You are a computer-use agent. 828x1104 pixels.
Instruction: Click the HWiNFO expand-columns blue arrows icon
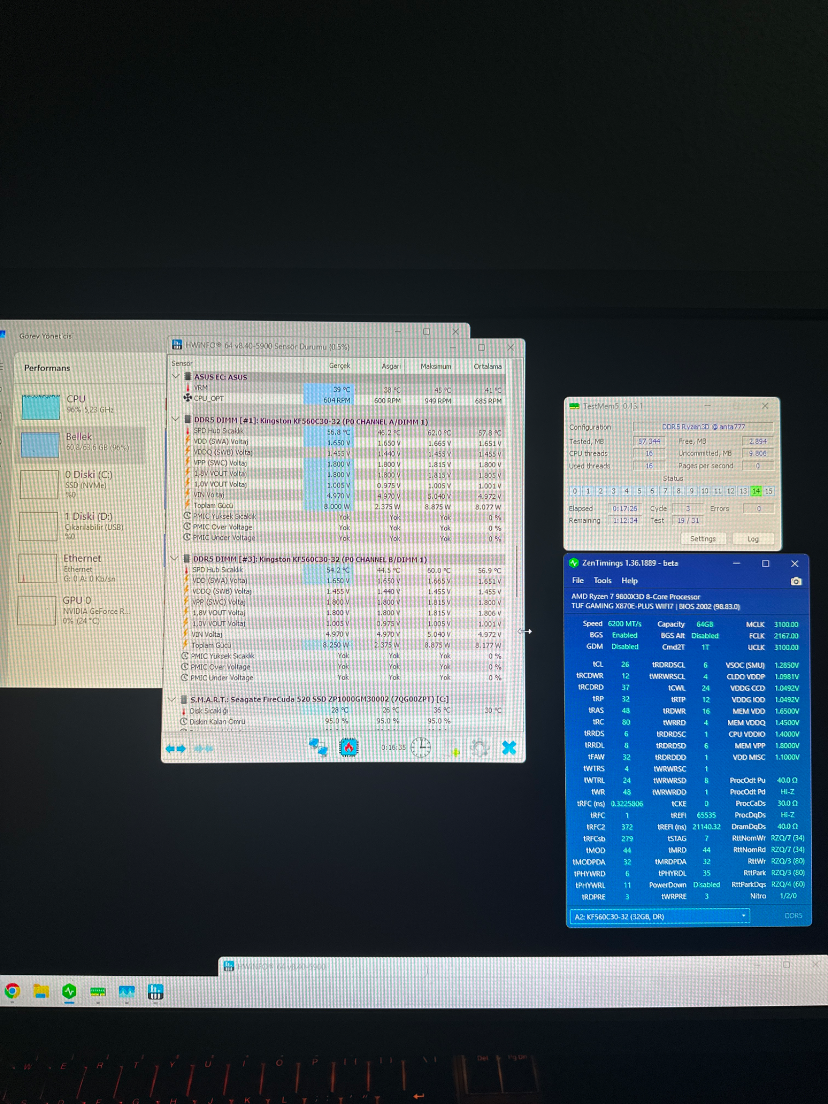point(175,749)
